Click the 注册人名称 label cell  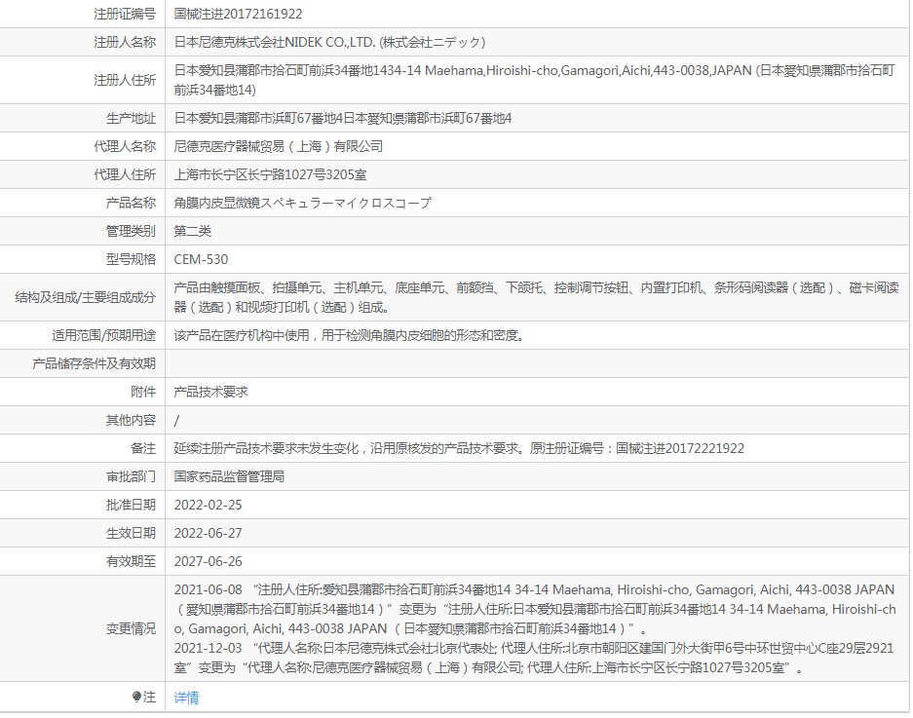[82, 42]
